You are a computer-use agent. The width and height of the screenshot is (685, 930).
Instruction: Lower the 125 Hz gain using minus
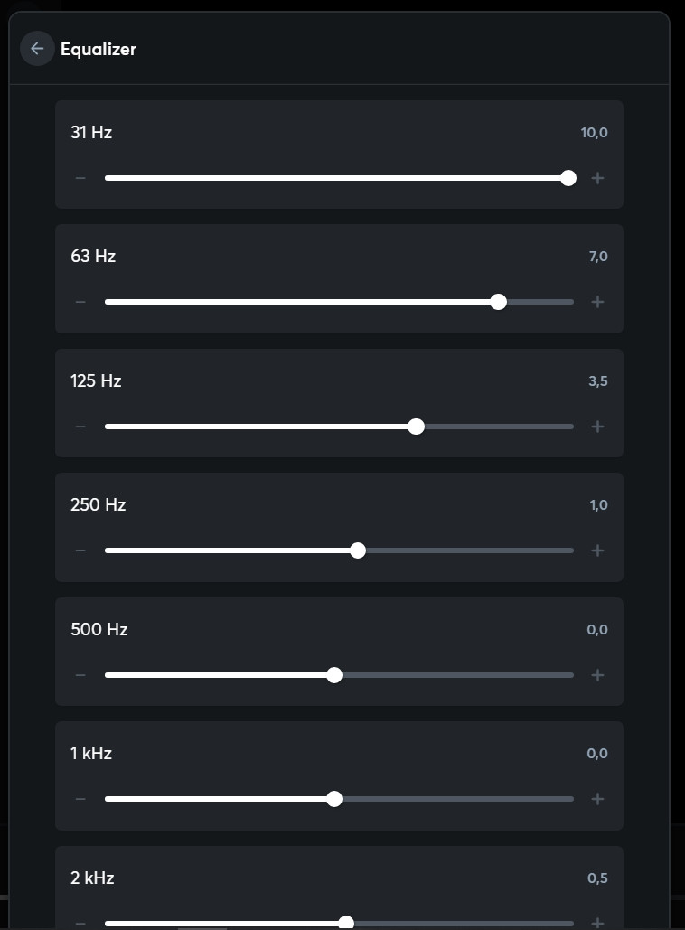[80, 427]
